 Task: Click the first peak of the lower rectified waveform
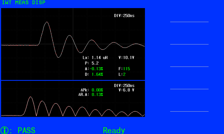pyautogui.click(x=31, y=97)
